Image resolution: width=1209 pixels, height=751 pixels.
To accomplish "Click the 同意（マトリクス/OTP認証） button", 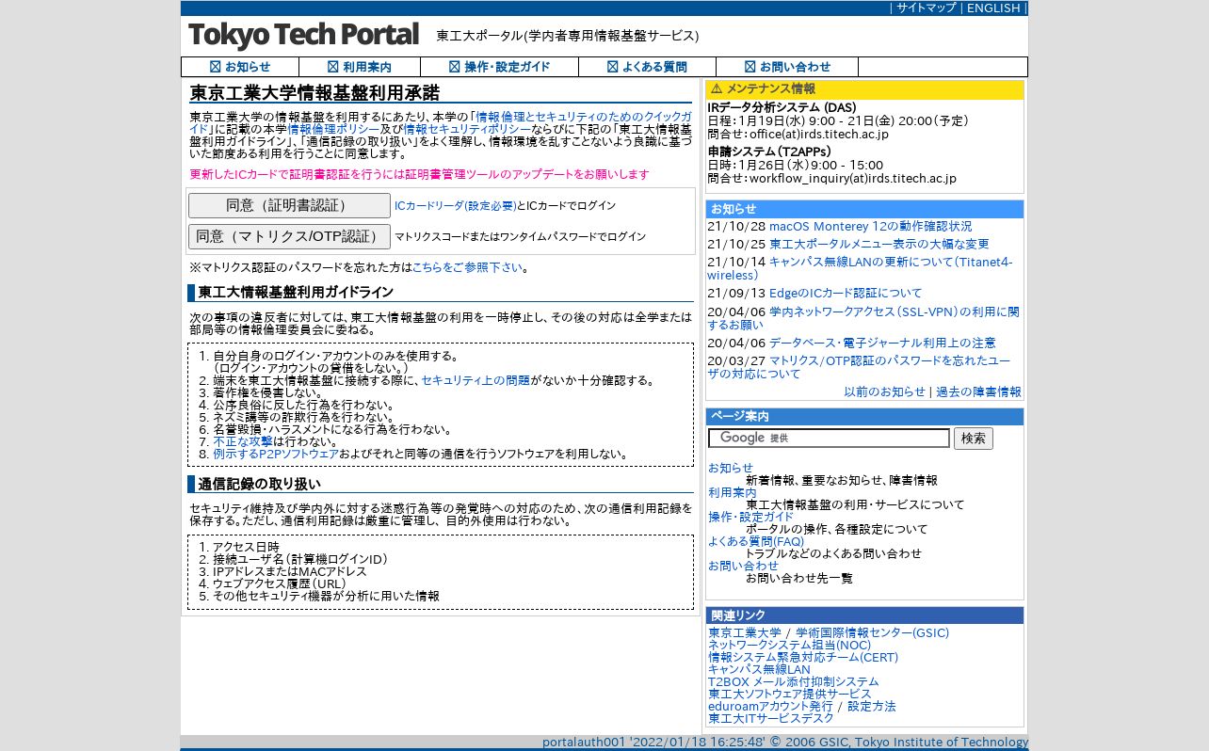I will (289, 236).
